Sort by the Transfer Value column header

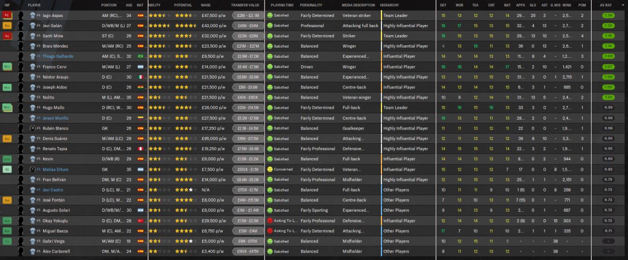coord(245,5)
